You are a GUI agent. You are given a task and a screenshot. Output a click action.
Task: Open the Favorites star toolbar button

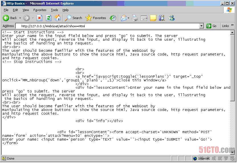point(96,18)
